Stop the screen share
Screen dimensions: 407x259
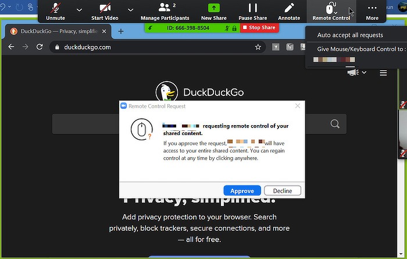click(x=259, y=27)
